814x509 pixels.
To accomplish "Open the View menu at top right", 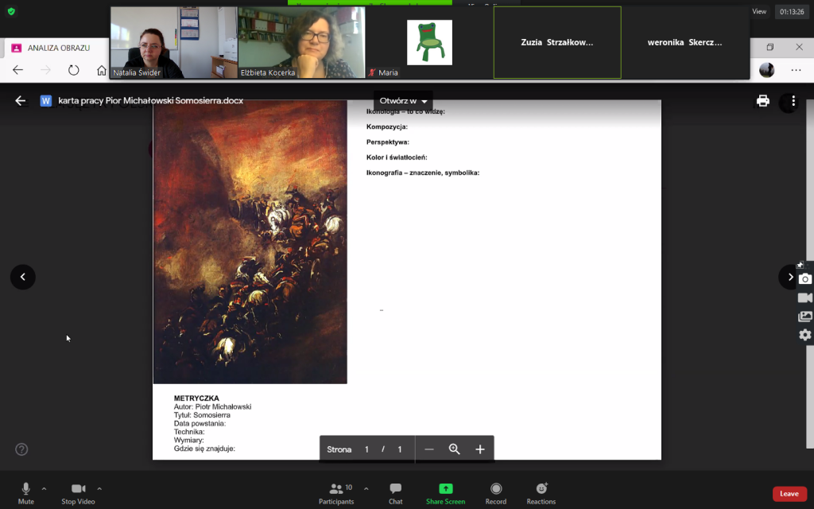I will [x=759, y=11].
